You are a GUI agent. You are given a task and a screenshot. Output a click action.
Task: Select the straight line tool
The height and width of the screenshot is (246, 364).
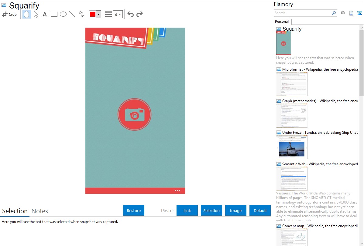pyautogui.click(x=72, y=14)
